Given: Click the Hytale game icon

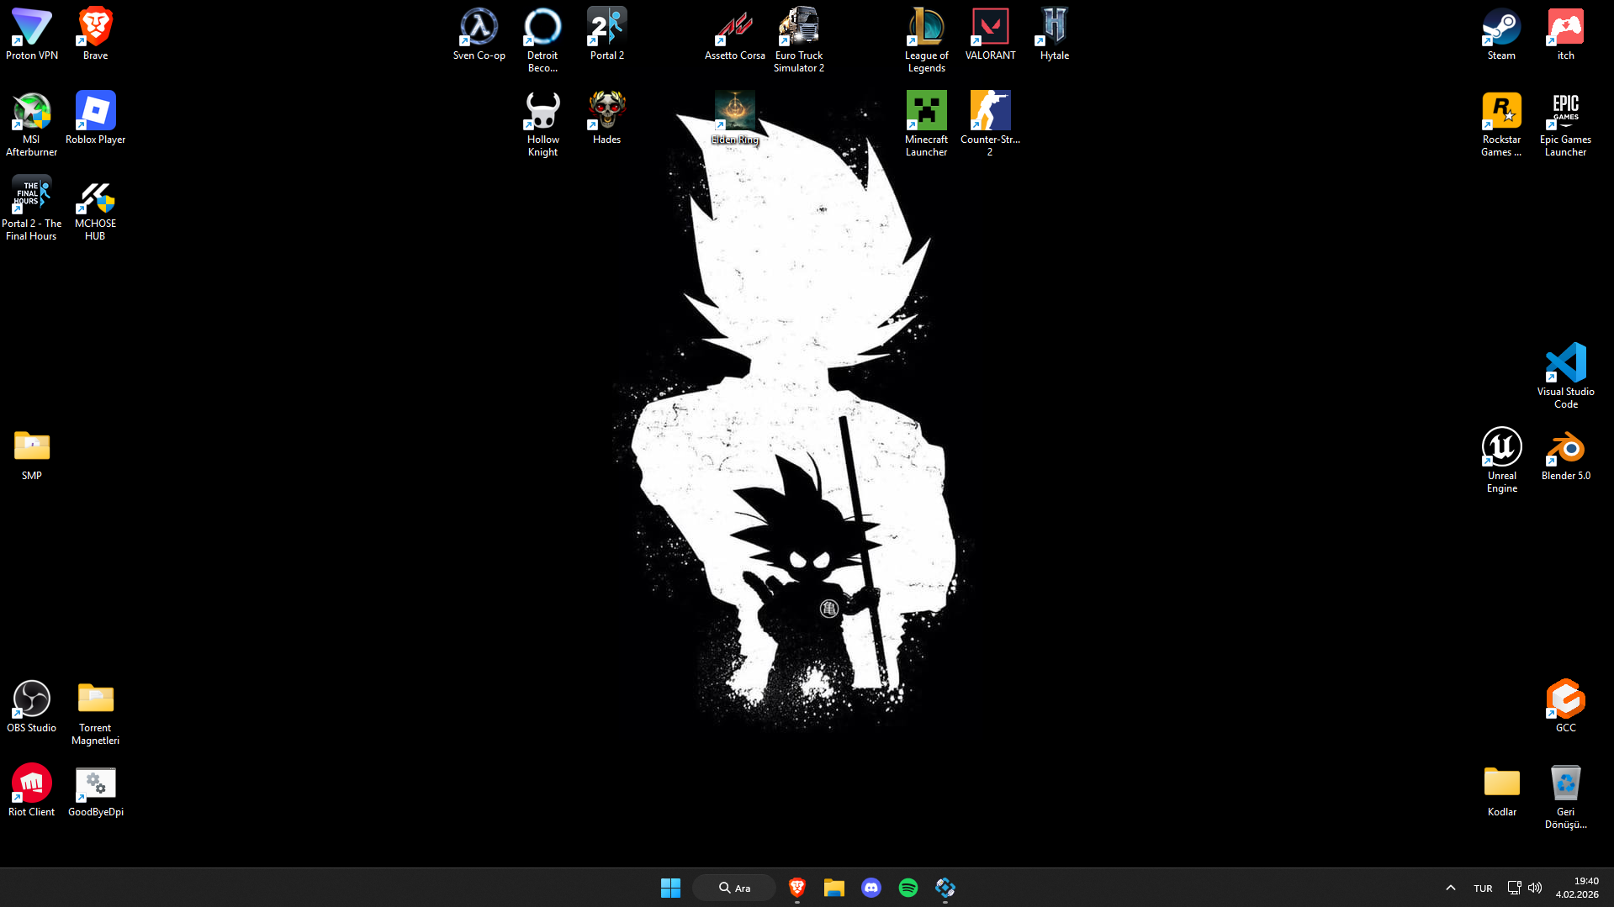Looking at the screenshot, I should coord(1055,34).
